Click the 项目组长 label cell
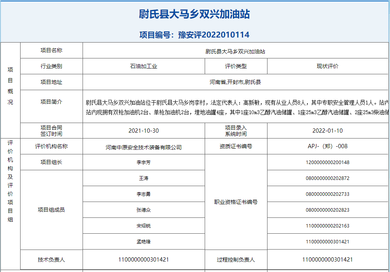The height and width of the screenshot is (272, 390). pos(52,162)
